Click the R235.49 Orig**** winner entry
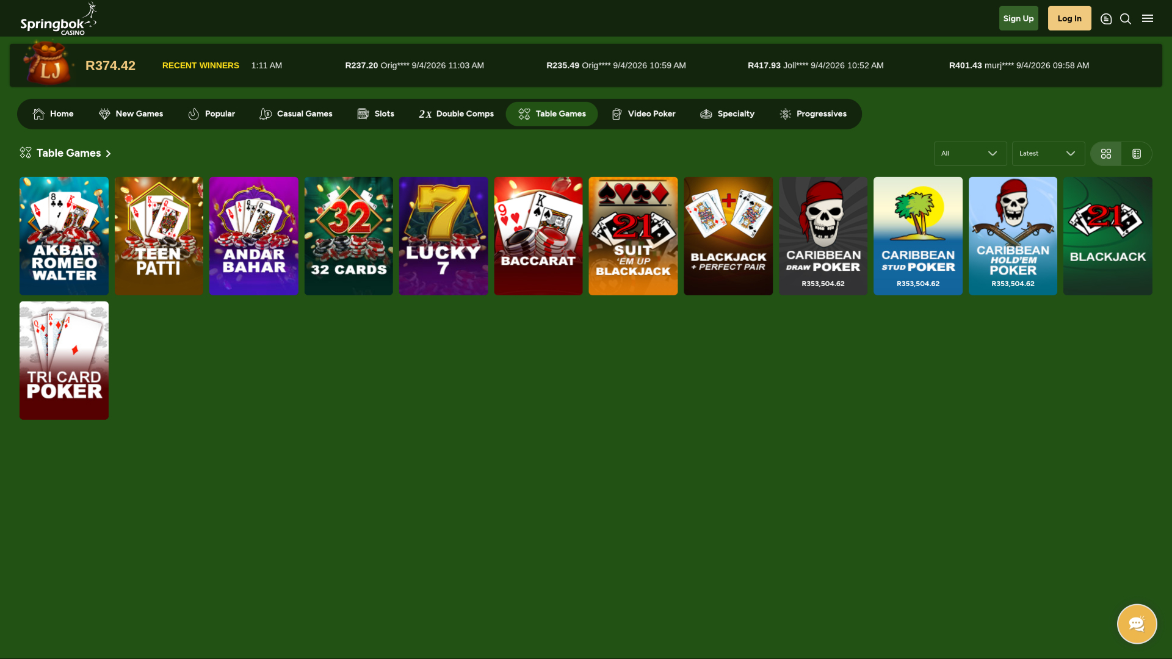Image resolution: width=1172 pixels, height=659 pixels. point(616,65)
